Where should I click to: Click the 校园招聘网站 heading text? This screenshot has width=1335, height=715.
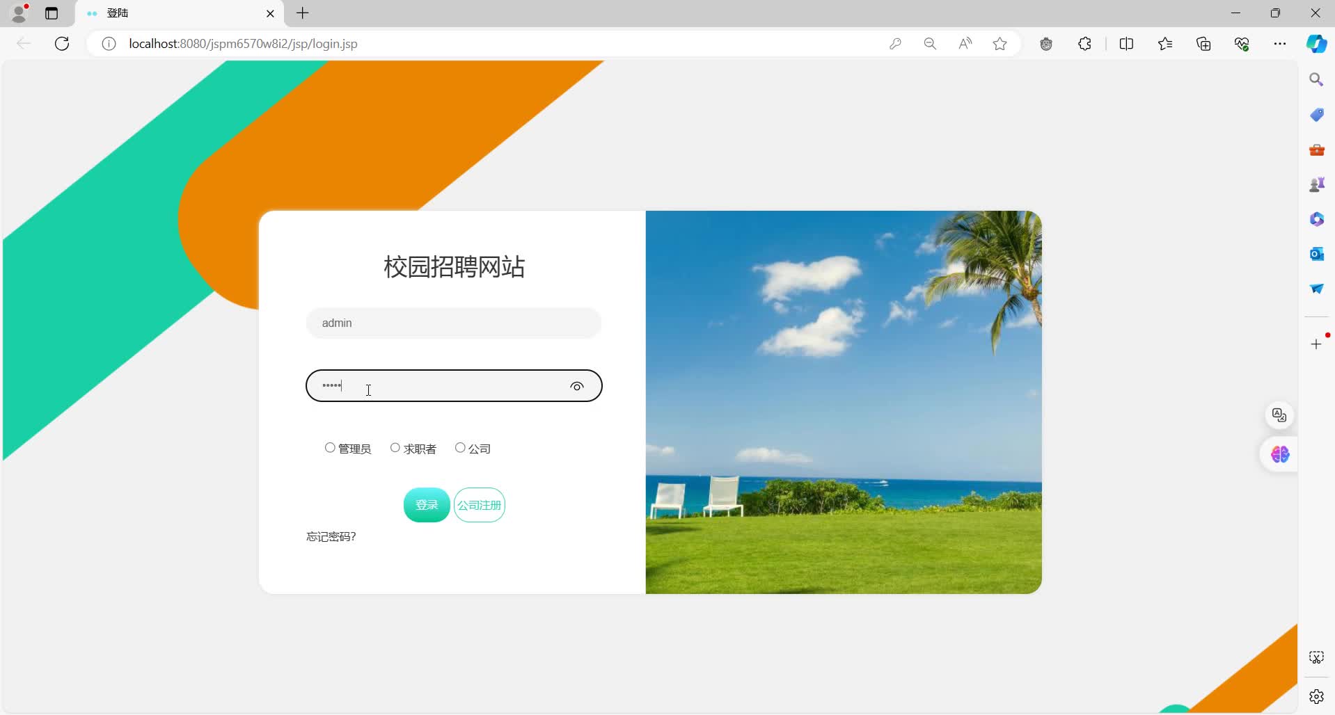(x=454, y=267)
